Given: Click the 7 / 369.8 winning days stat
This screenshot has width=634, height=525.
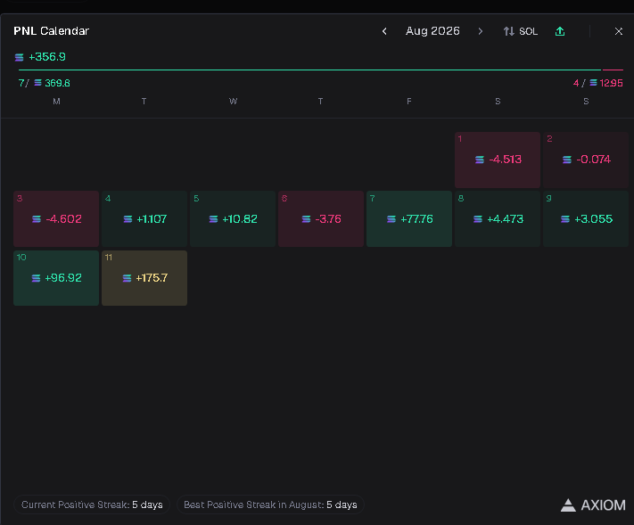Looking at the screenshot, I should point(44,83).
